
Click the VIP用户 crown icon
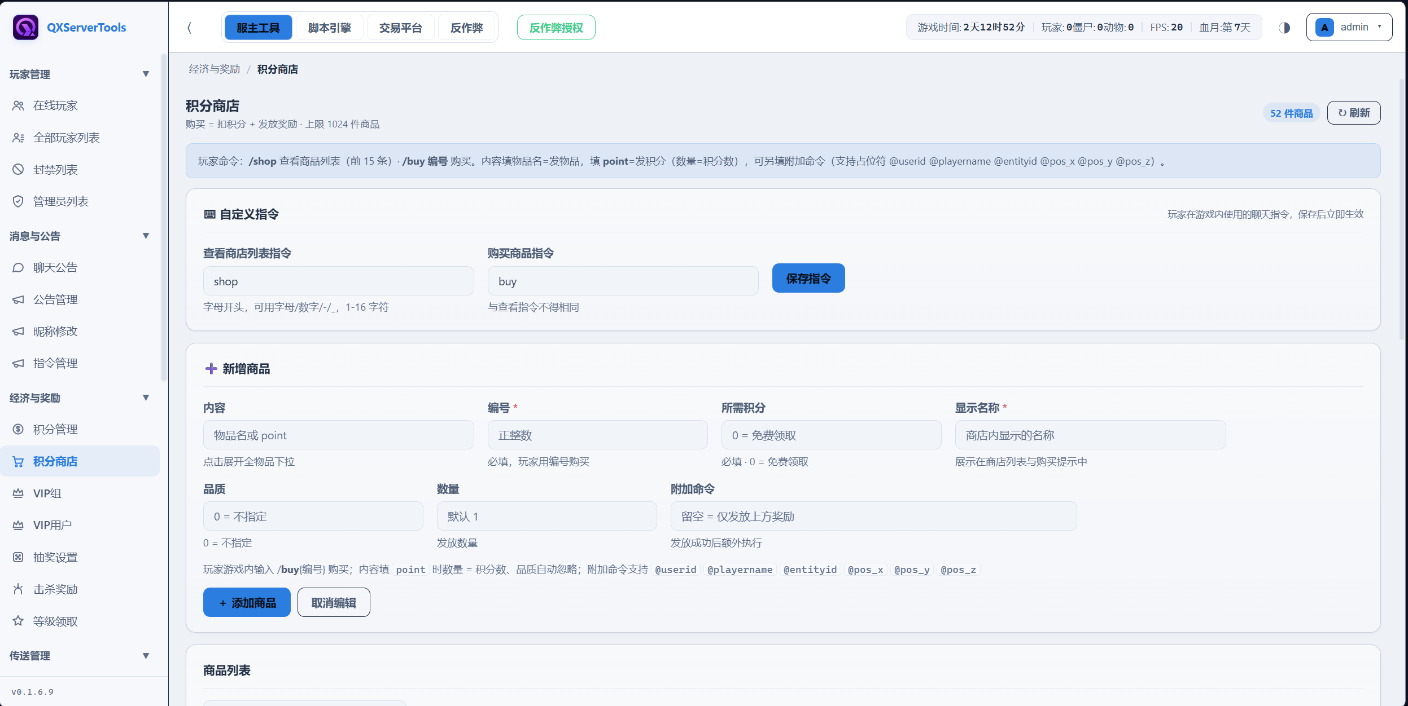tap(18, 525)
